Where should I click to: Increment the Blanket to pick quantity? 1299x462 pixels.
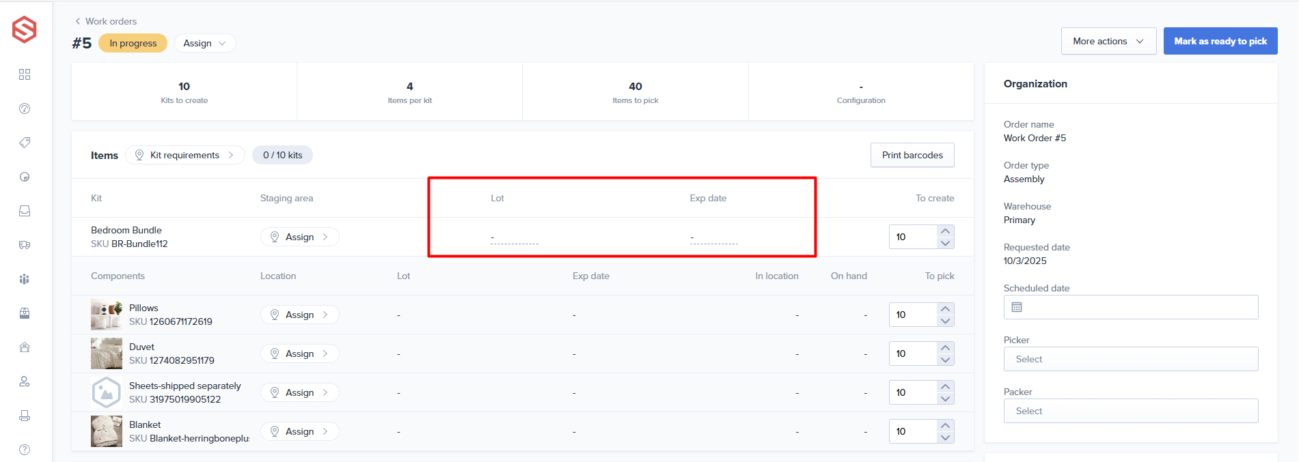(945, 425)
